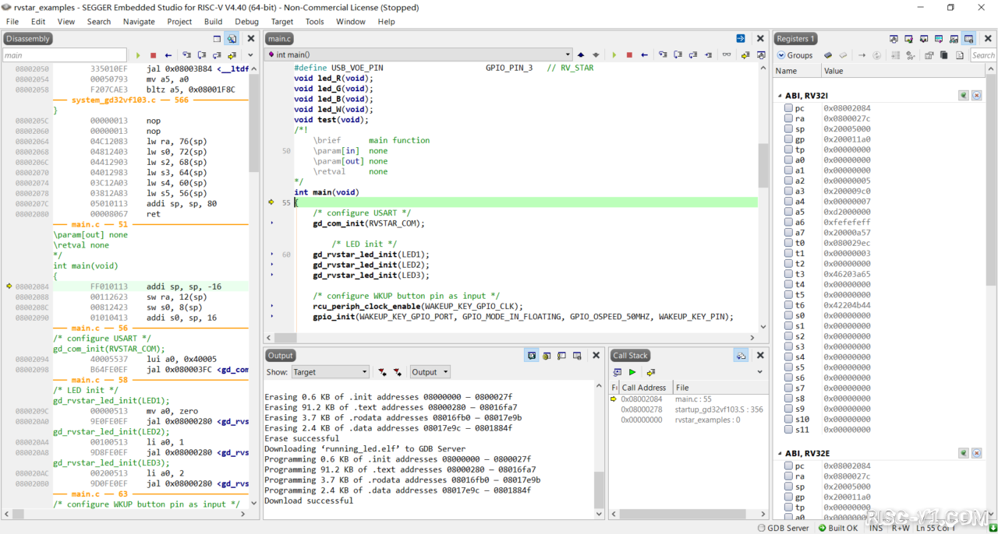
Task: Click blue back arrow in Disassembly toolbar
Action: [x=168, y=55]
